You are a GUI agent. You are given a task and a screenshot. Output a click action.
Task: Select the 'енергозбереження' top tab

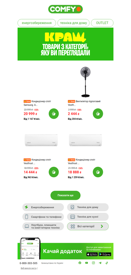coord(37,23)
